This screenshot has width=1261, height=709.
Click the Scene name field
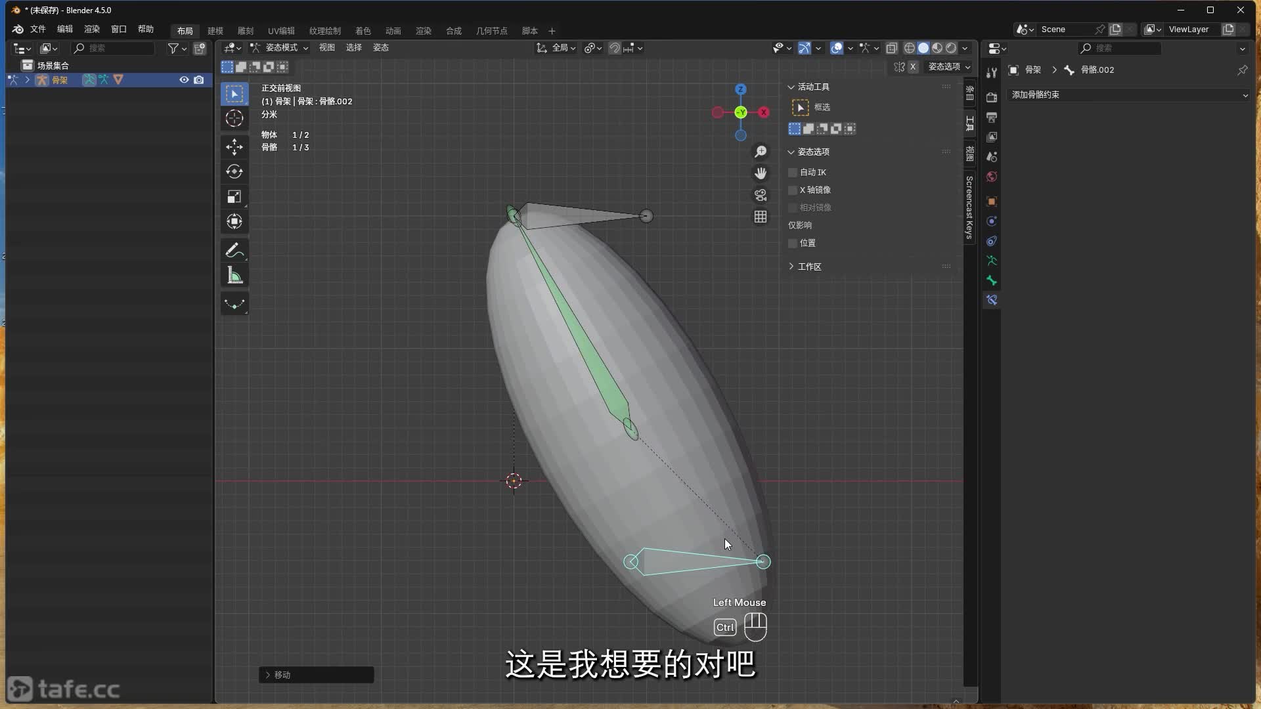tap(1067, 30)
